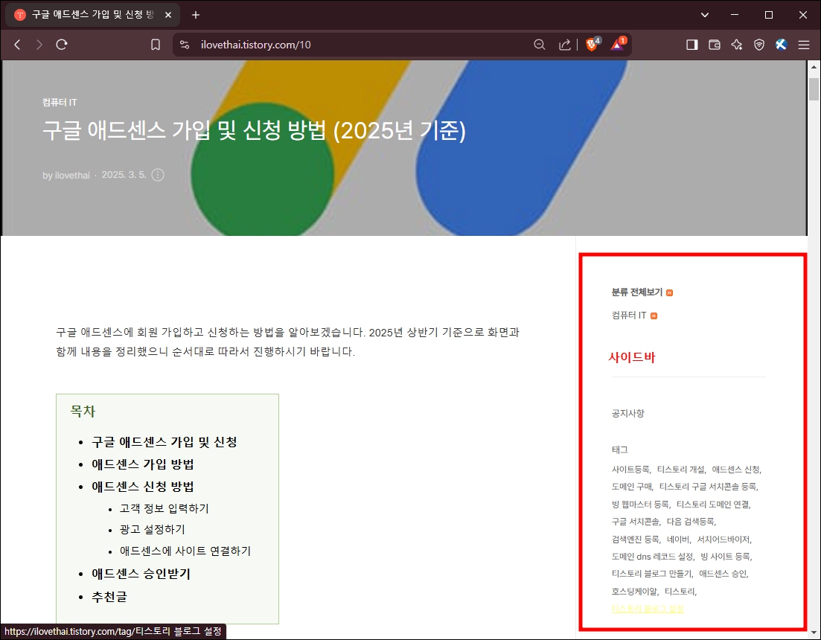Reload the current page
The image size is (821, 640).
(62, 45)
